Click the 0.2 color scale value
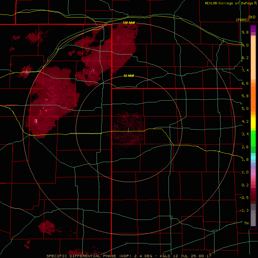This screenshot has width=258, height=258. (x=245, y=185)
